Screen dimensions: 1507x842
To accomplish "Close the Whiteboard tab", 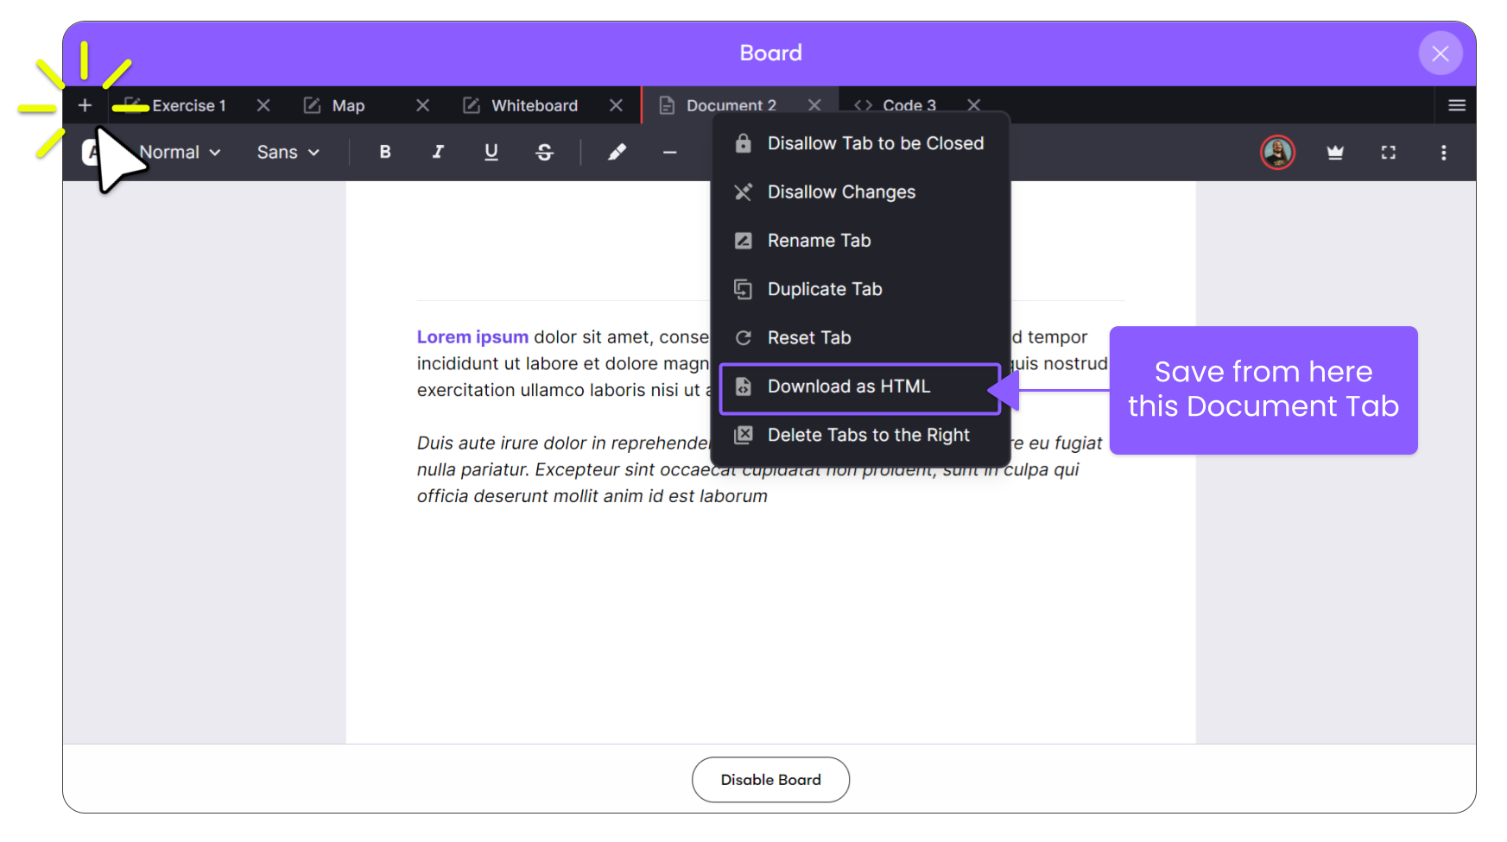I will [616, 105].
